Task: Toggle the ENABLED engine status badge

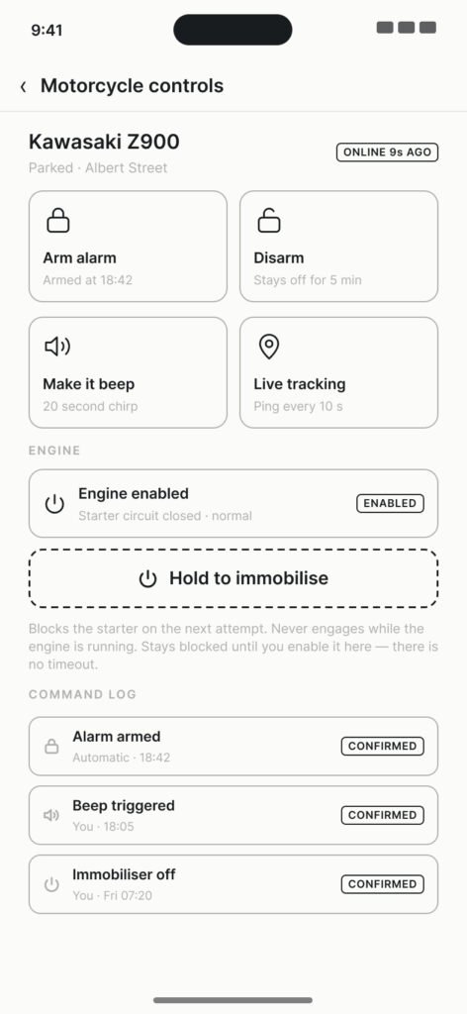Action: click(x=390, y=504)
